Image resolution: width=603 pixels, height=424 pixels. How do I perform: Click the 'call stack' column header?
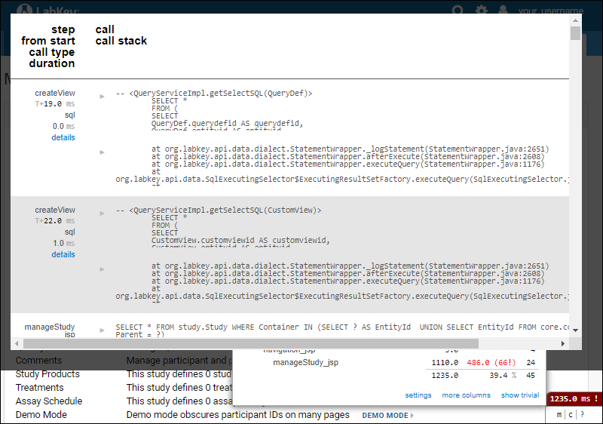(x=121, y=41)
